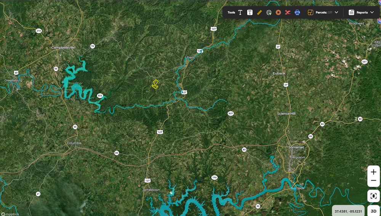The height and width of the screenshot is (216, 381).
Task: Open the orange concentric rings buffer tool
Action: [x=278, y=13]
